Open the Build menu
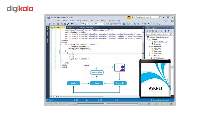The height and width of the screenshot is (120, 220). pos(72,21)
